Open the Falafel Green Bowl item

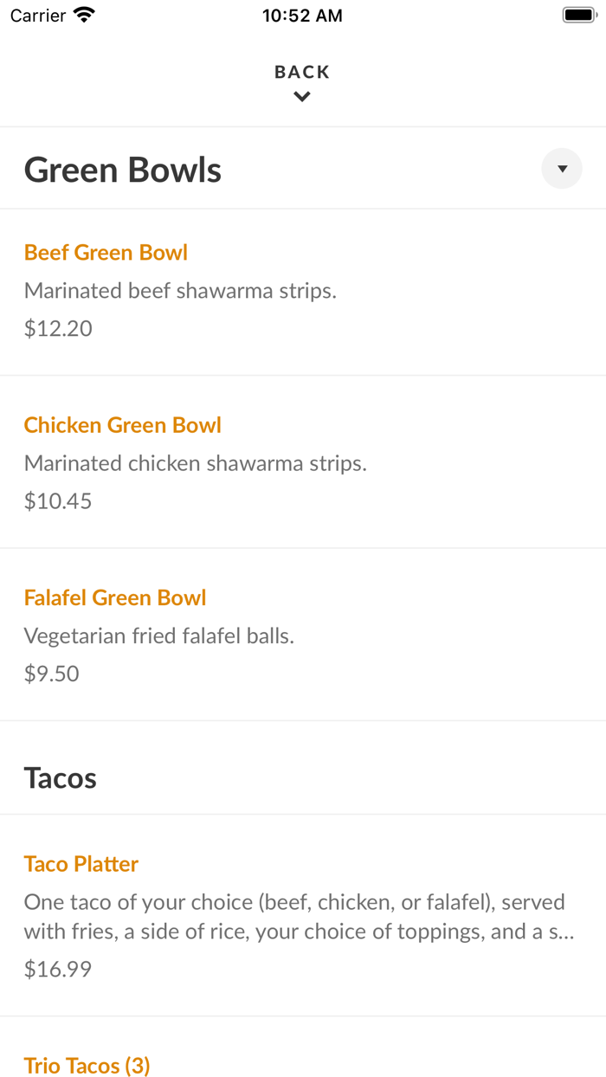(115, 597)
